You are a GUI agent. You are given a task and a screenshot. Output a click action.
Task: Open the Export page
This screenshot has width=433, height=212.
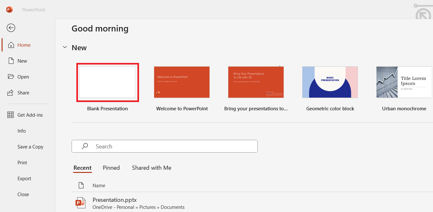24,179
